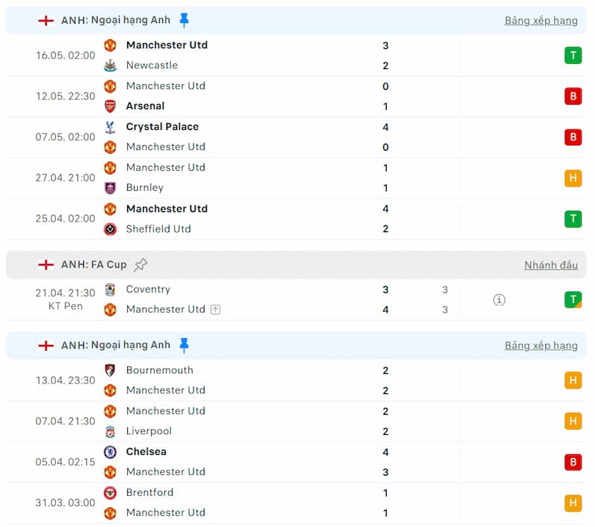The width and height of the screenshot is (595, 527).
Task: Click the Chelsea club crest
Action: tap(110, 452)
